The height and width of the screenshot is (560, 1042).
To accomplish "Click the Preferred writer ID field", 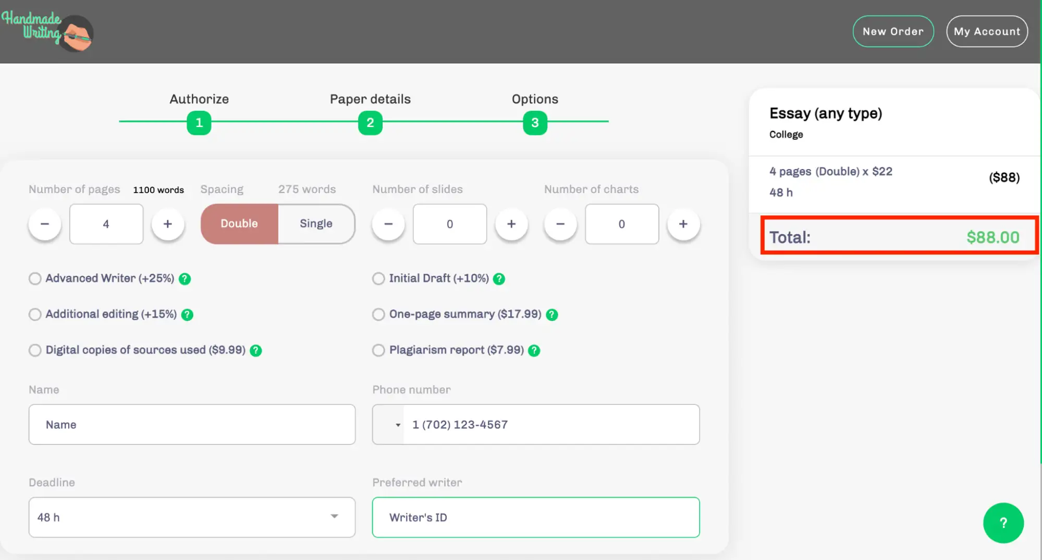I will coord(535,517).
